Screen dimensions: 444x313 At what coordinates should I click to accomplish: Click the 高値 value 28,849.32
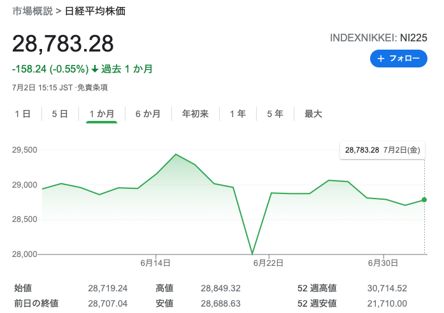pos(220,288)
